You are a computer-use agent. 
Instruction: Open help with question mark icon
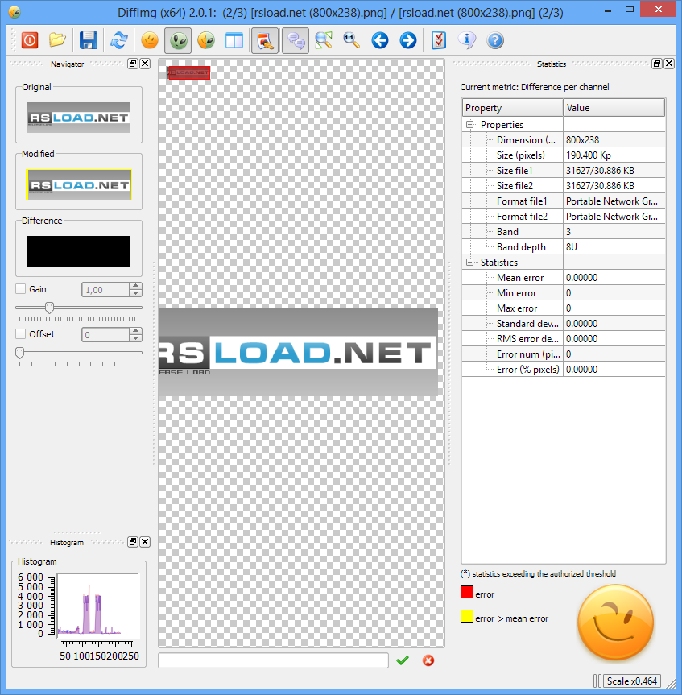point(495,41)
